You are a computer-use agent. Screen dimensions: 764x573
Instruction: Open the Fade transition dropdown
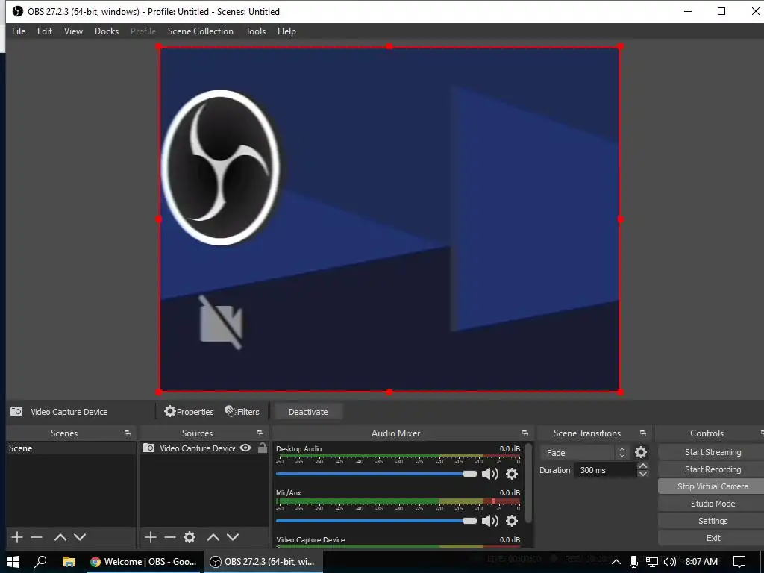tap(583, 453)
